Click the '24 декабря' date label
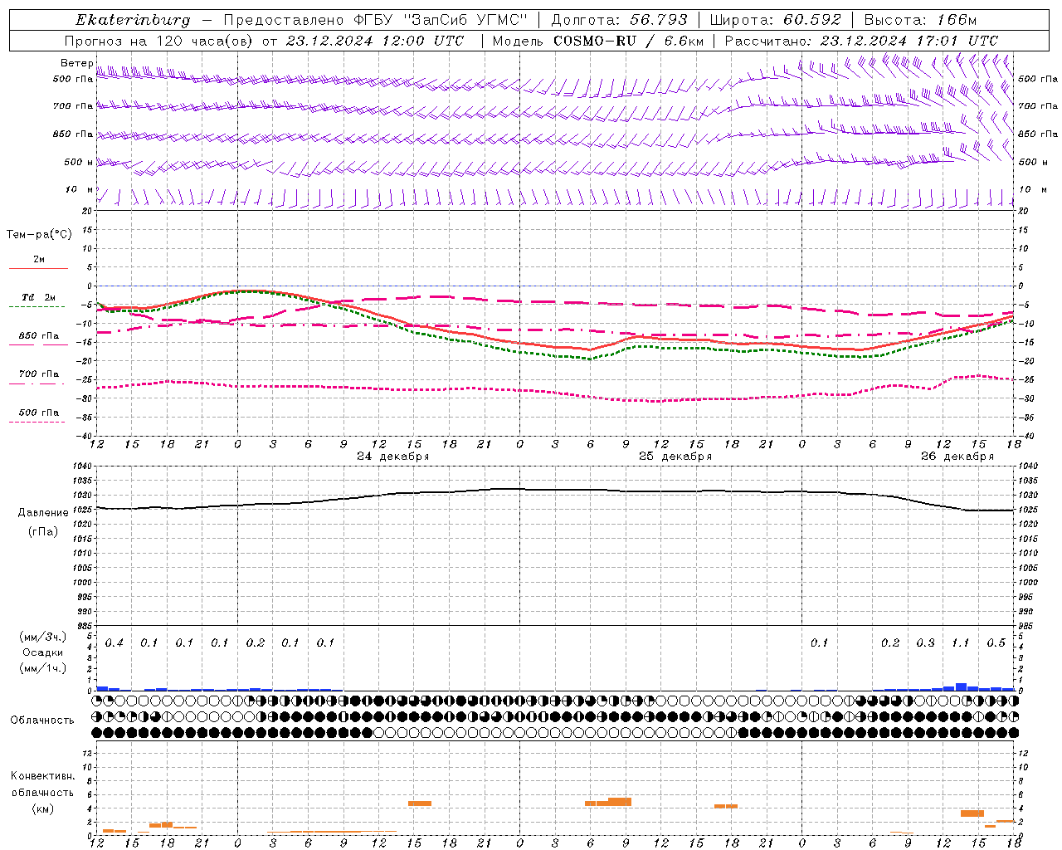 [393, 457]
